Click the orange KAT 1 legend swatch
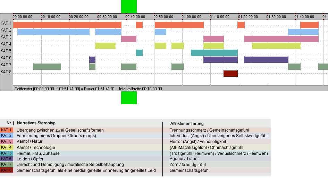 coord(7,130)
